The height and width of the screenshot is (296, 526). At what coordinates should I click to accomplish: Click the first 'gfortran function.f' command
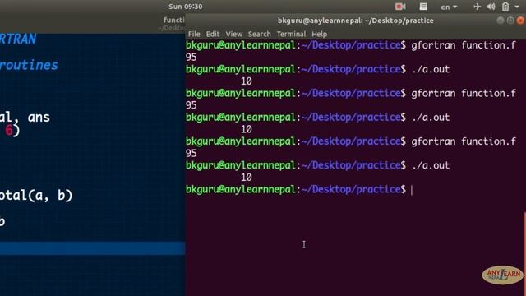(464, 45)
